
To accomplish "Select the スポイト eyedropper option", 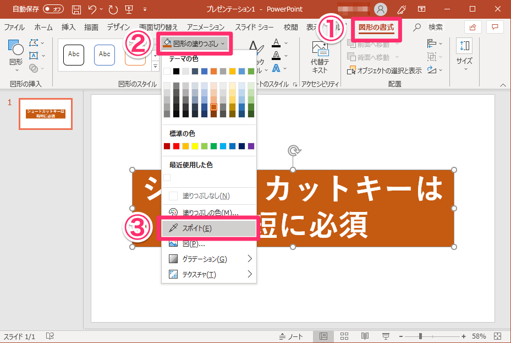I will [x=209, y=228].
